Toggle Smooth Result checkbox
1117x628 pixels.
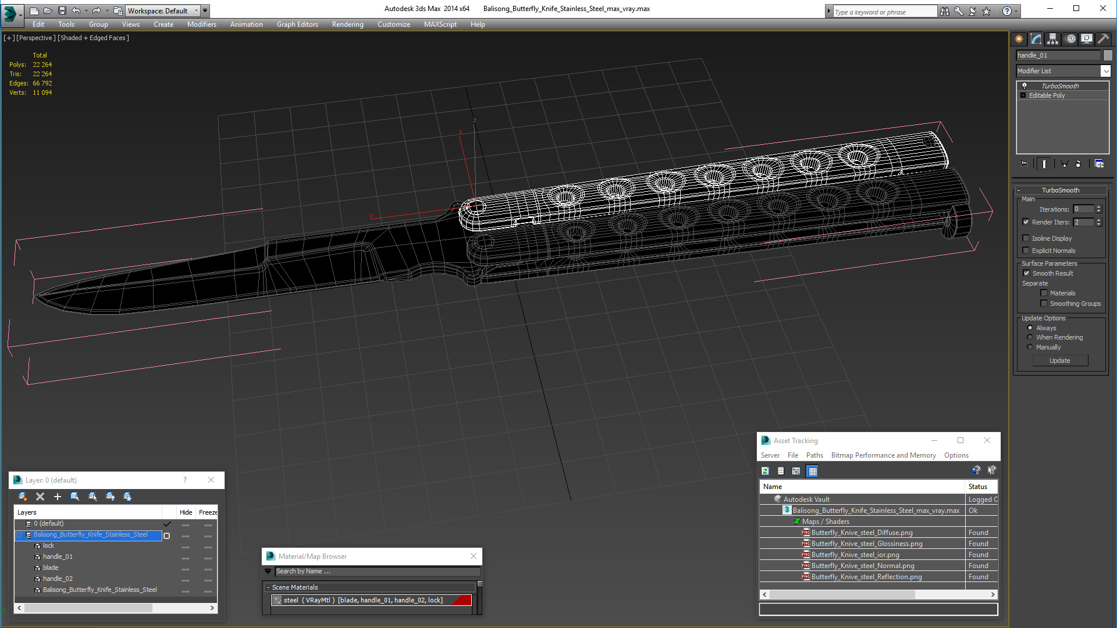(x=1026, y=273)
